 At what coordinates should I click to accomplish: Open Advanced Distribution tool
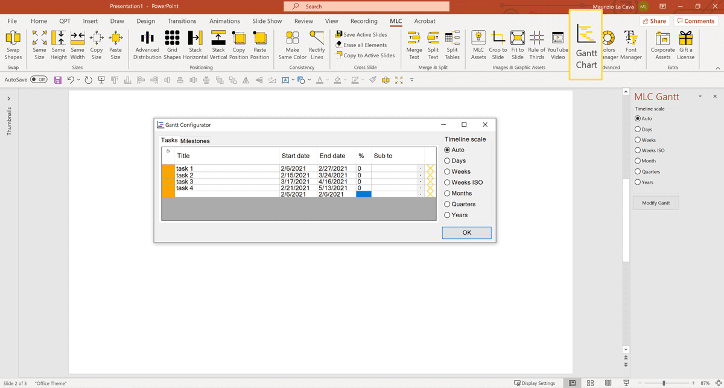coord(147,45)
